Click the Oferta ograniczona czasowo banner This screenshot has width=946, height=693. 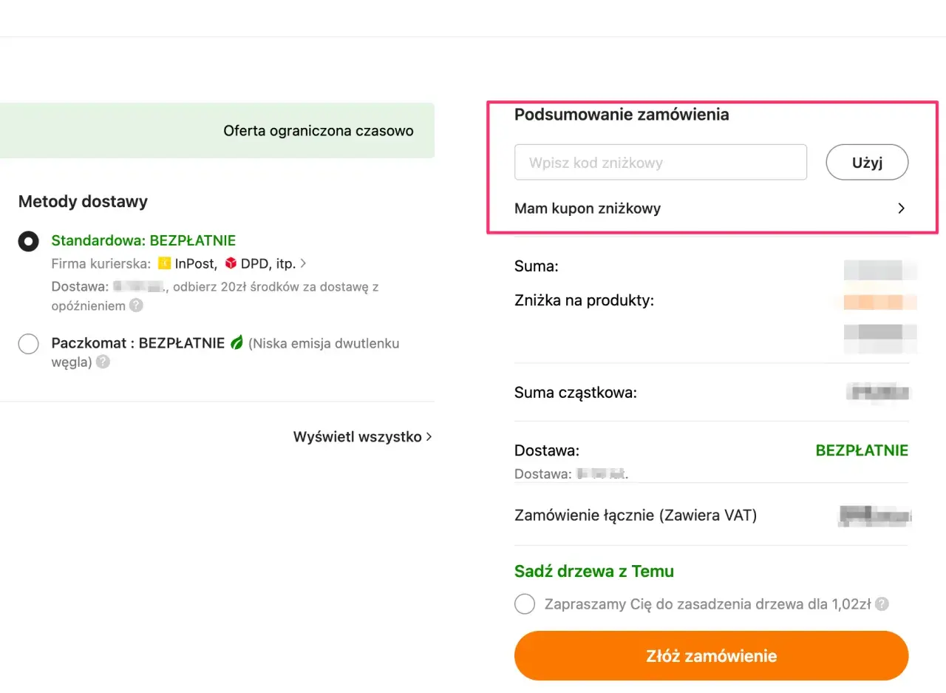tap(217, 131)
